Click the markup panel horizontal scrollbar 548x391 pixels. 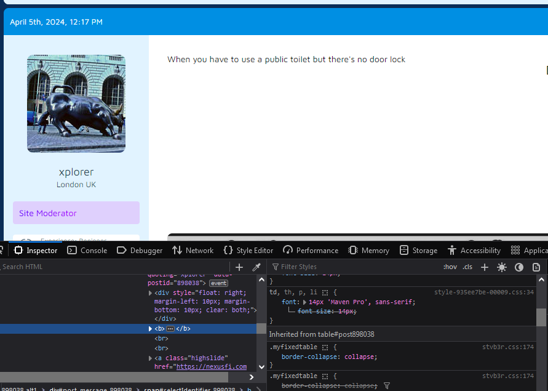point(114,377)
